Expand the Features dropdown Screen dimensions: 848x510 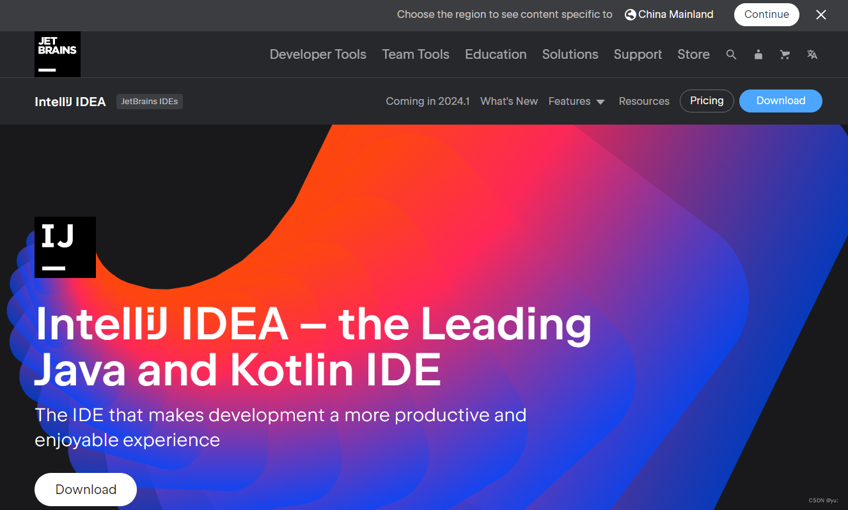576,101
